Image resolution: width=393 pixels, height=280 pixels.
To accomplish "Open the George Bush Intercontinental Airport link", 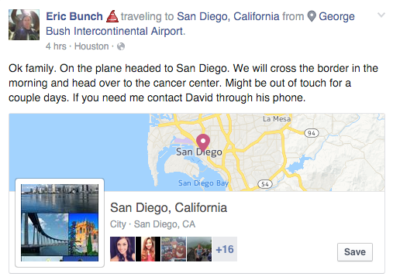I will [200, 24].
